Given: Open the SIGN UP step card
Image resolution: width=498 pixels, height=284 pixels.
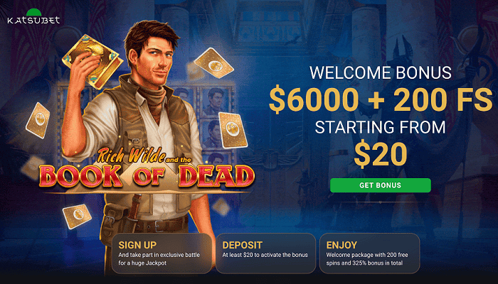Looking at the screenshot, I should click(161, 253).
